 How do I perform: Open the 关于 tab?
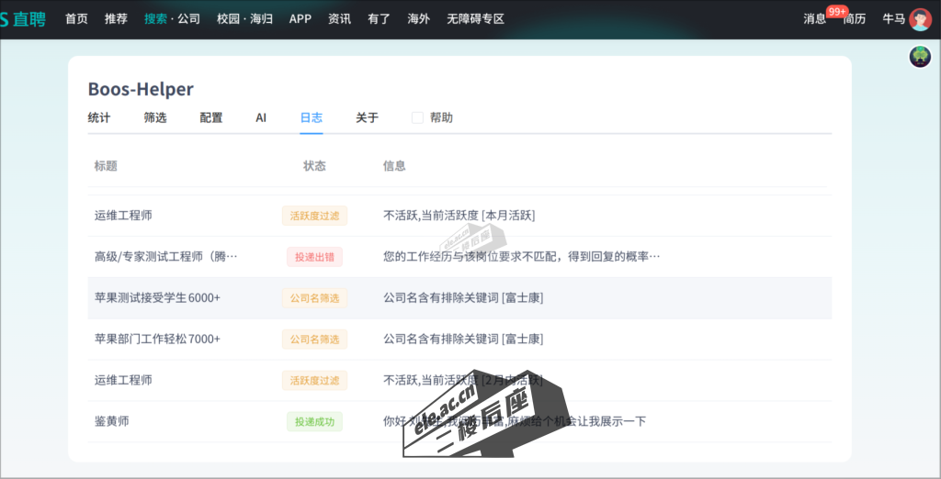pyautogui.click(x=367, y=117)
